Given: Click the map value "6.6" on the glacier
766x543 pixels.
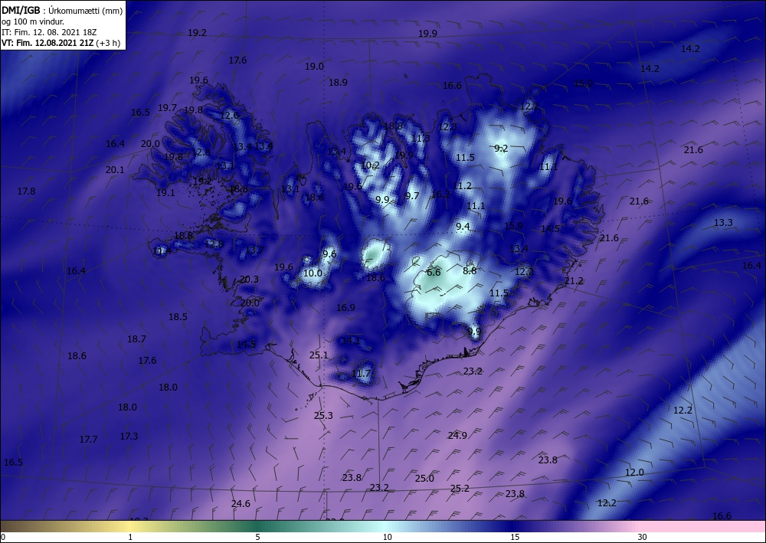Looking at the screenshot, I should click(434, 273).
